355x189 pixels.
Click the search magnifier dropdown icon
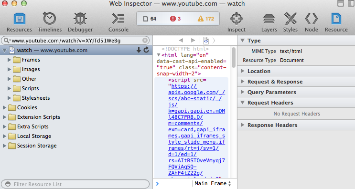pyautogui.click(x=7, y=41)
